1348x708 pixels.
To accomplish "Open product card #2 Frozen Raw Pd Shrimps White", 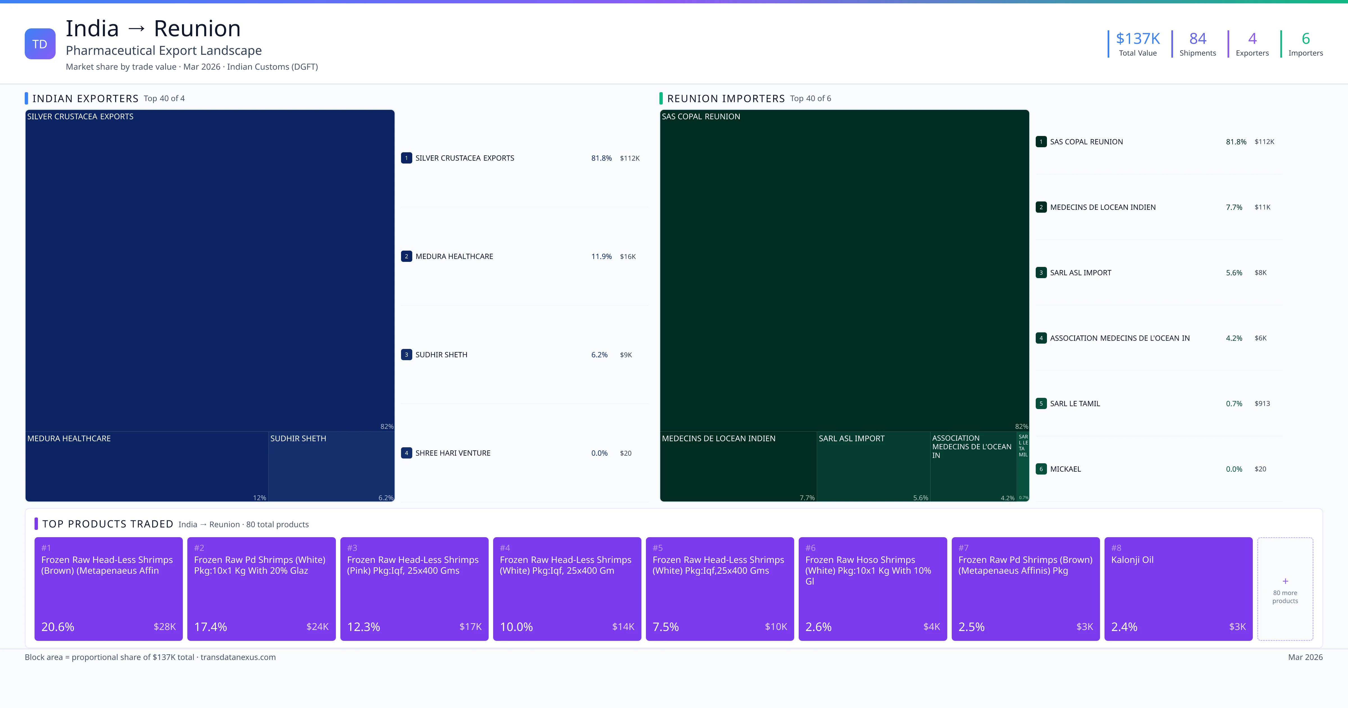I will [x=261, y=589].
